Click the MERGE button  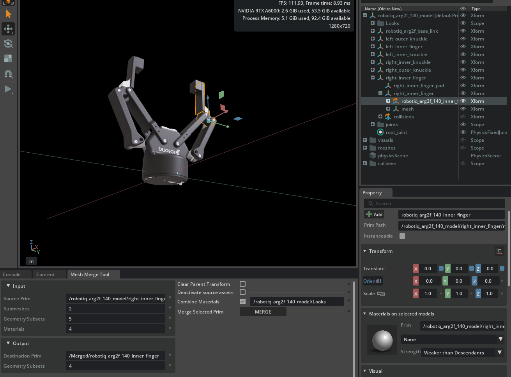(x=263, y=312)
